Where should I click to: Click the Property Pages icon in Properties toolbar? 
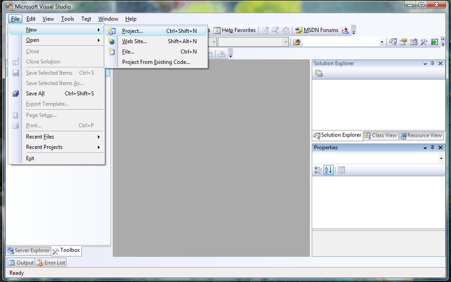coord(341,170)
